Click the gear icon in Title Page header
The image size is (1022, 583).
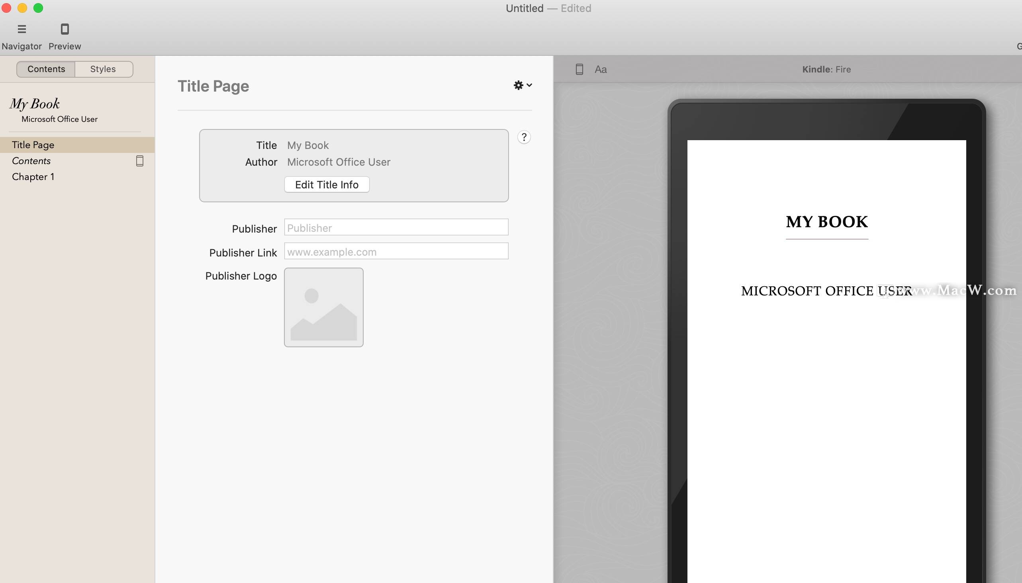tap(518, 85)
